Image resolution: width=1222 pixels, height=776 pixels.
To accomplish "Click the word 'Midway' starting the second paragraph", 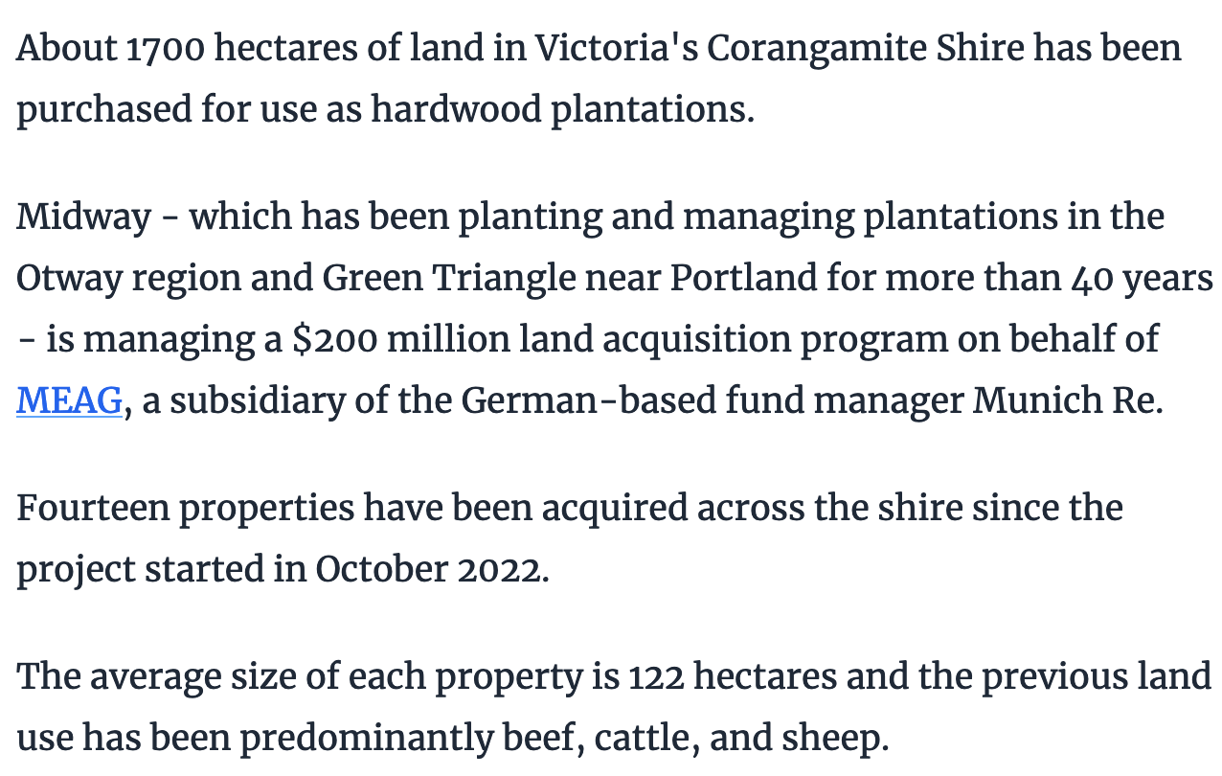I will 83,217.
